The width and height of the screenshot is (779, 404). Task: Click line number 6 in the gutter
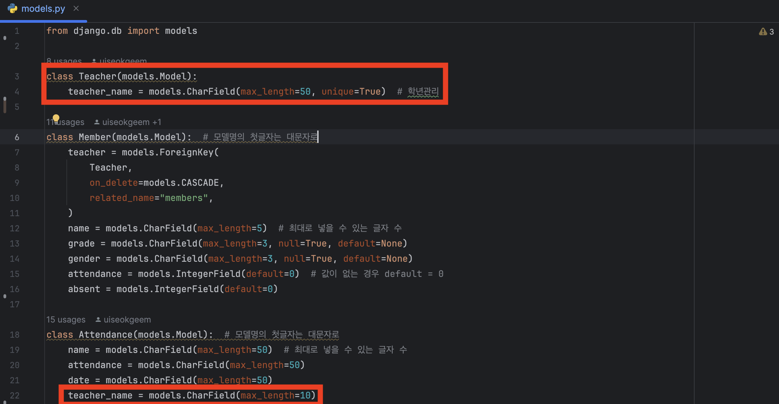click(x=17, y=137)
